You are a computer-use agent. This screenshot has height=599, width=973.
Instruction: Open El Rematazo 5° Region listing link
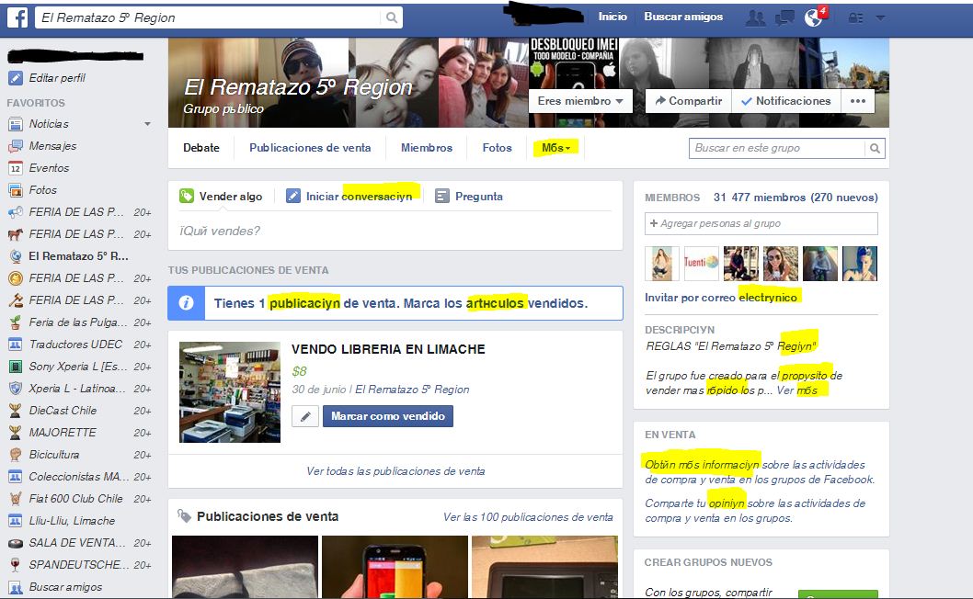click(x=412, y=390)
